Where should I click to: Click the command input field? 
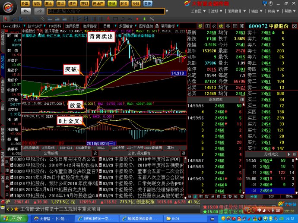pyautogui.click(x=106, y=11)
